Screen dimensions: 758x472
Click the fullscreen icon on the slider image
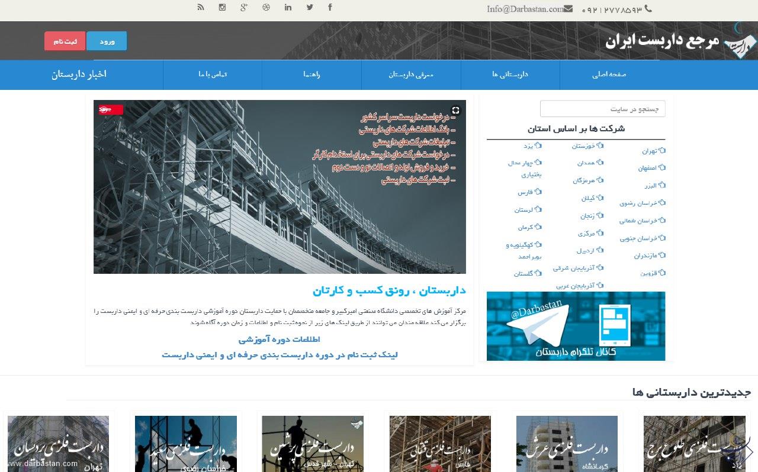pyautogui.click(x=455, y=110)
